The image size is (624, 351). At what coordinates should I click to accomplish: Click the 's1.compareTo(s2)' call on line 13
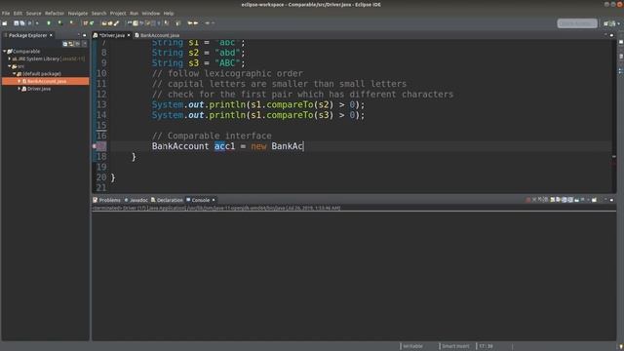[292, 104]
